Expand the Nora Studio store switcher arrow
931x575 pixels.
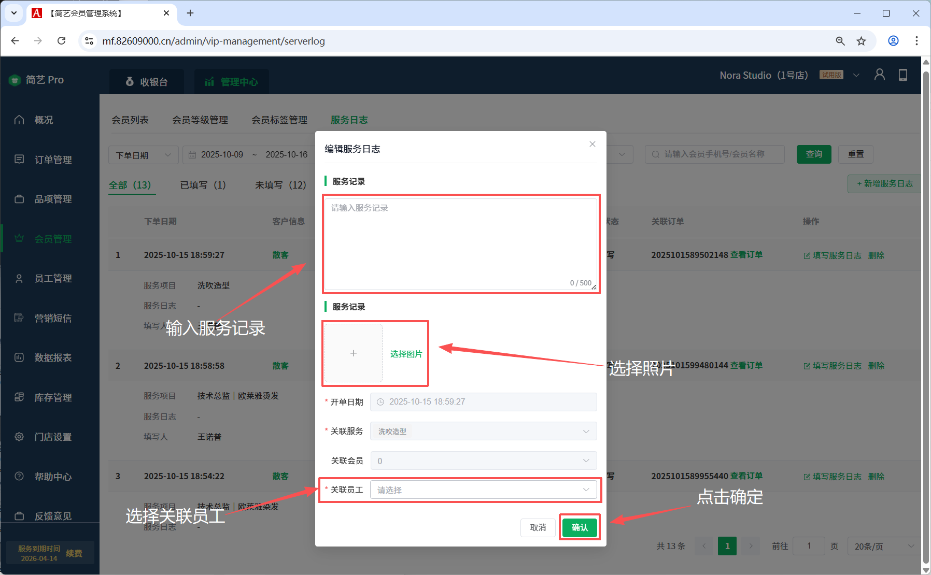coord(856,76)
